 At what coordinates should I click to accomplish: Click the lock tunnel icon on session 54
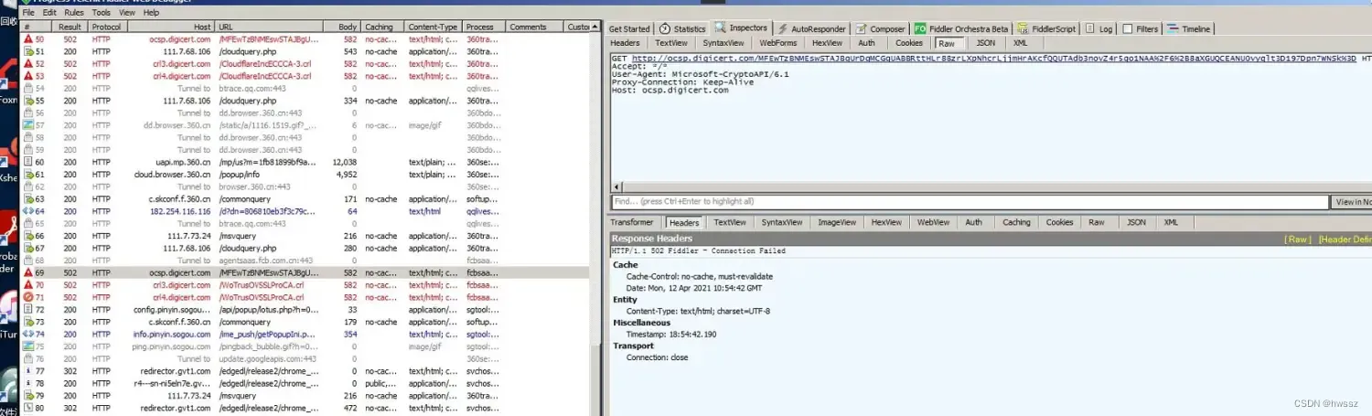27,89
